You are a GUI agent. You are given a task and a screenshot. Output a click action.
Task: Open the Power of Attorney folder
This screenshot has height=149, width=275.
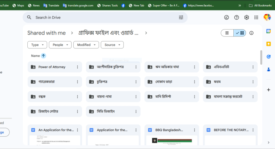tap(52, 67)
